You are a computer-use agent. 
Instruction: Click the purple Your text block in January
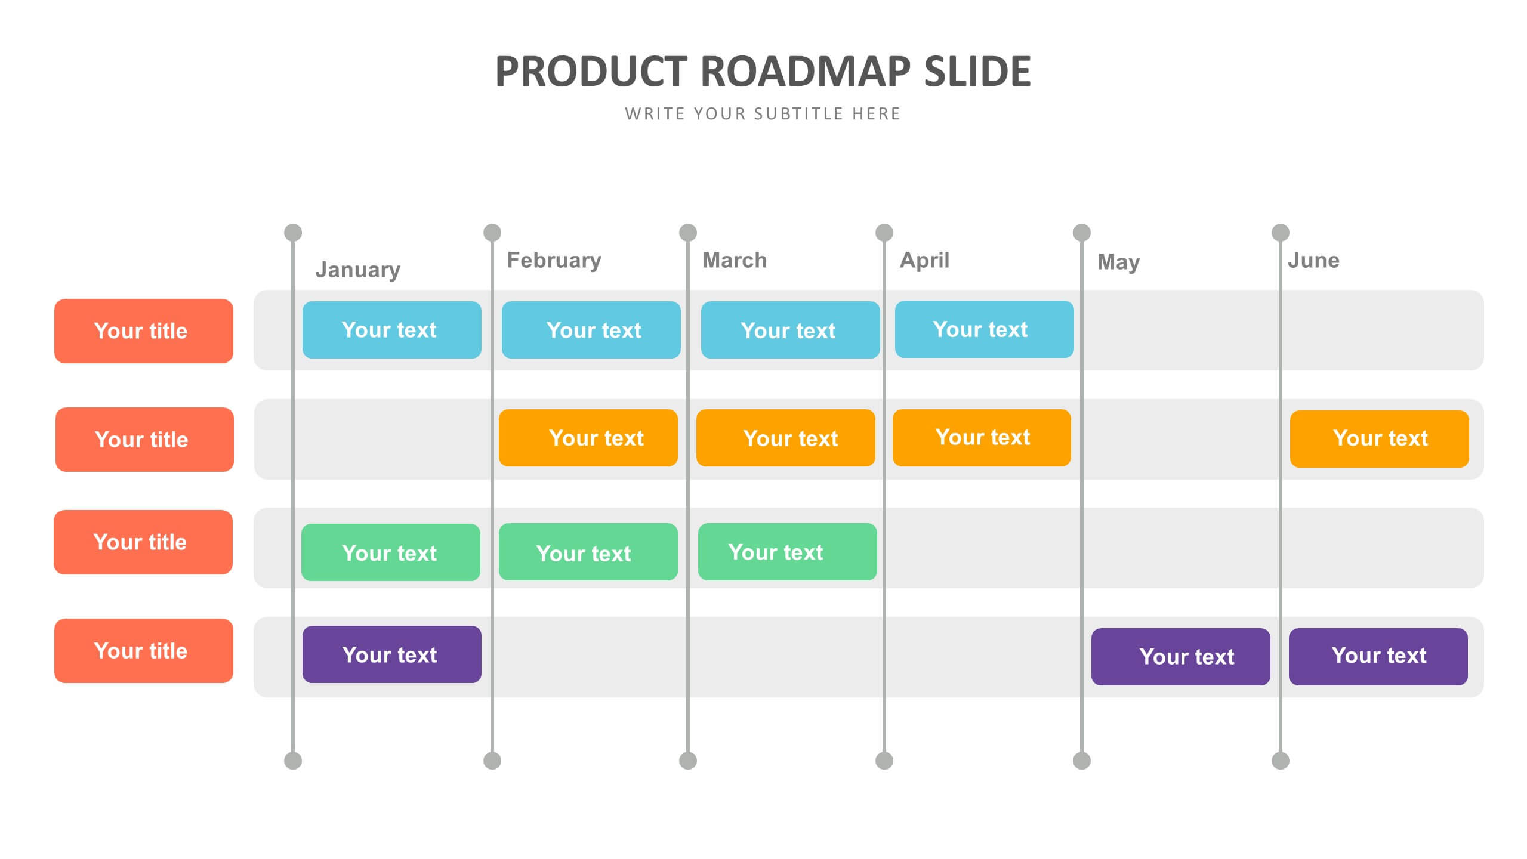[390, 654]
